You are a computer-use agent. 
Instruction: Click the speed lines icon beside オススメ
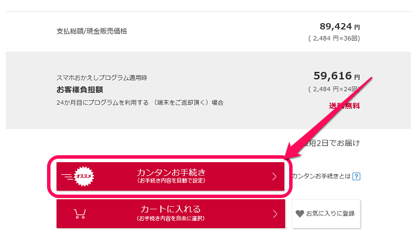(67, 177)
